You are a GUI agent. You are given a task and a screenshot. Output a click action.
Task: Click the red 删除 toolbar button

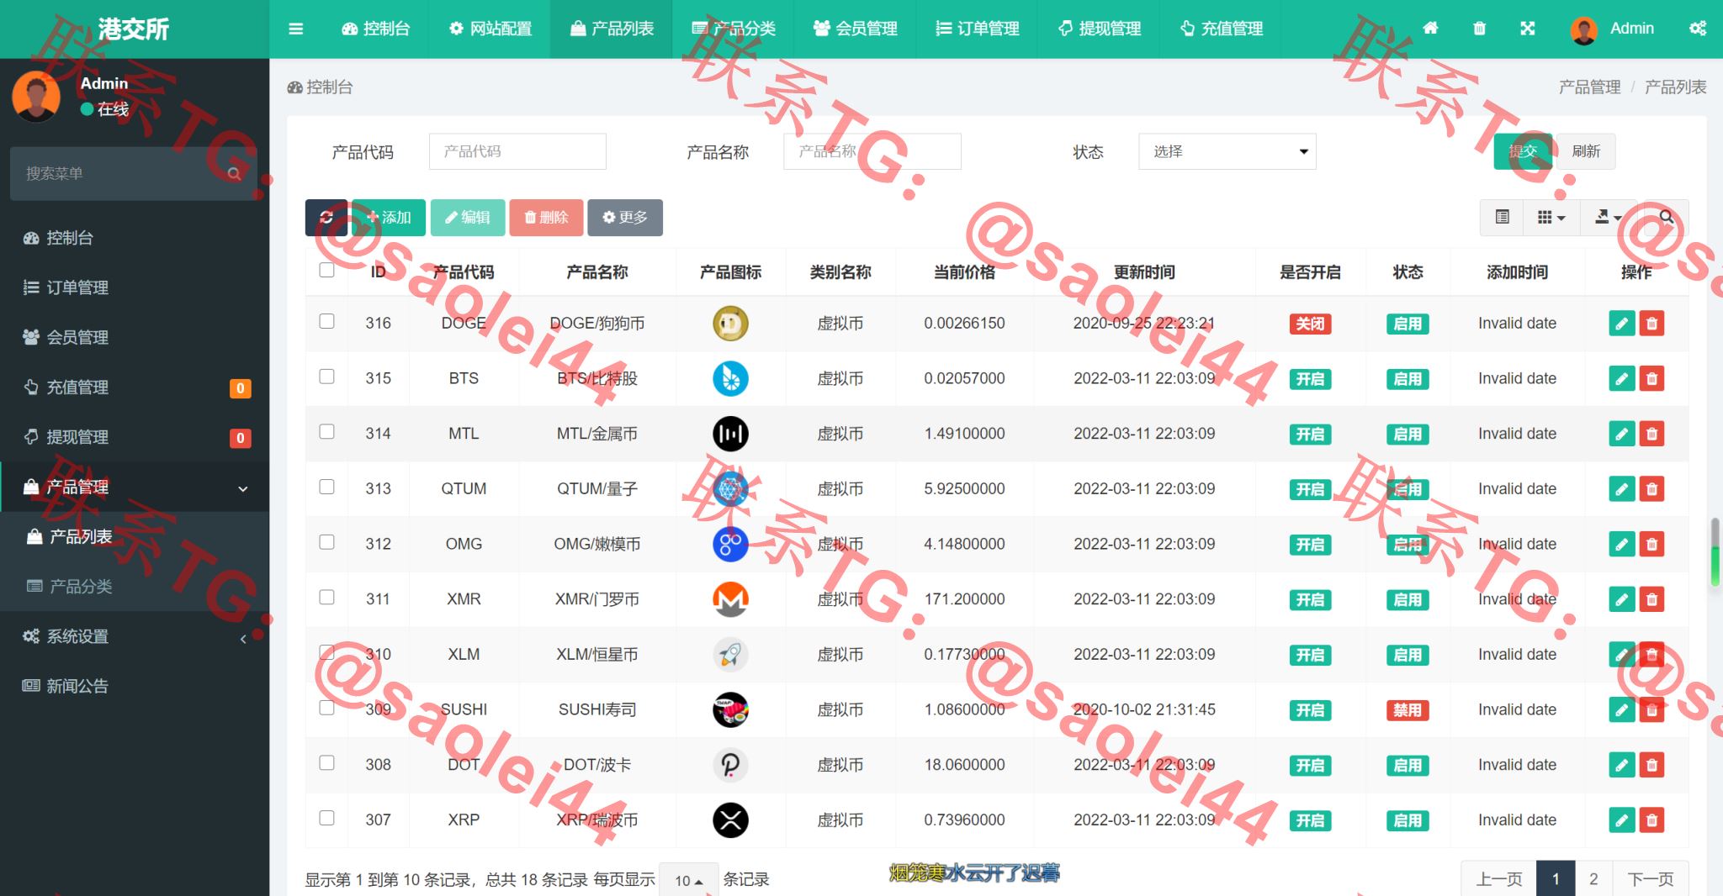click(546, 218)
